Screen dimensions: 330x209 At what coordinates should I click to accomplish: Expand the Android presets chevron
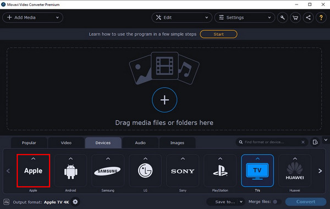(70, 159)
